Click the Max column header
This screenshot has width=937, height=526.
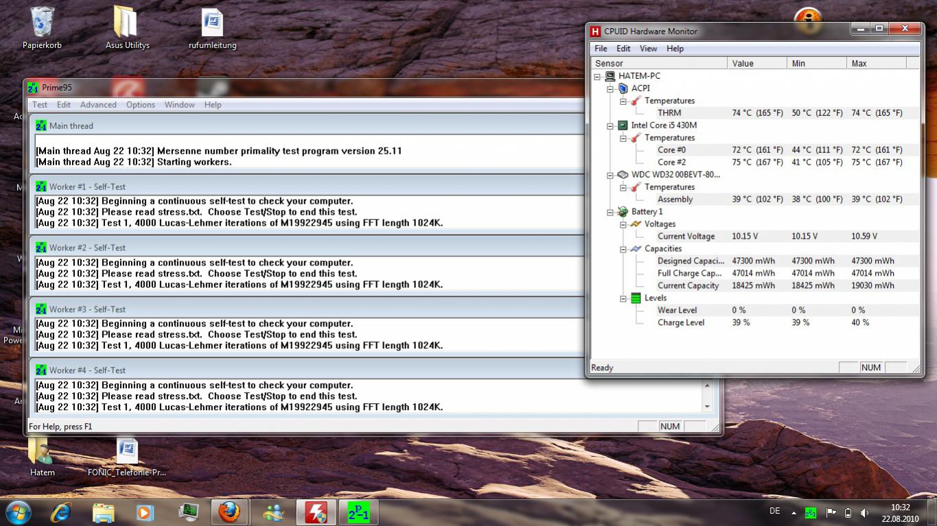click(877, 63)
